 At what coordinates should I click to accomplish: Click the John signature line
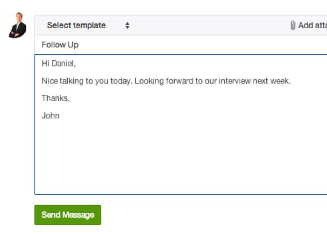pos(50,116)
